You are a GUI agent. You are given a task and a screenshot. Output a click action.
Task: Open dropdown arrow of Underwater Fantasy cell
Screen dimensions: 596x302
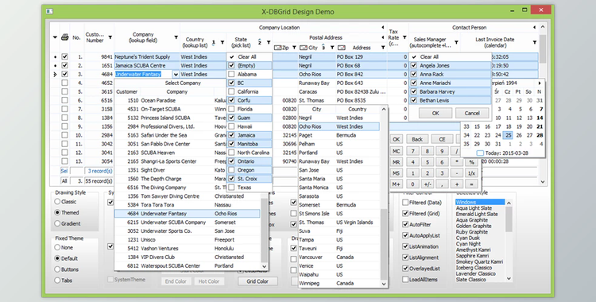176,74
